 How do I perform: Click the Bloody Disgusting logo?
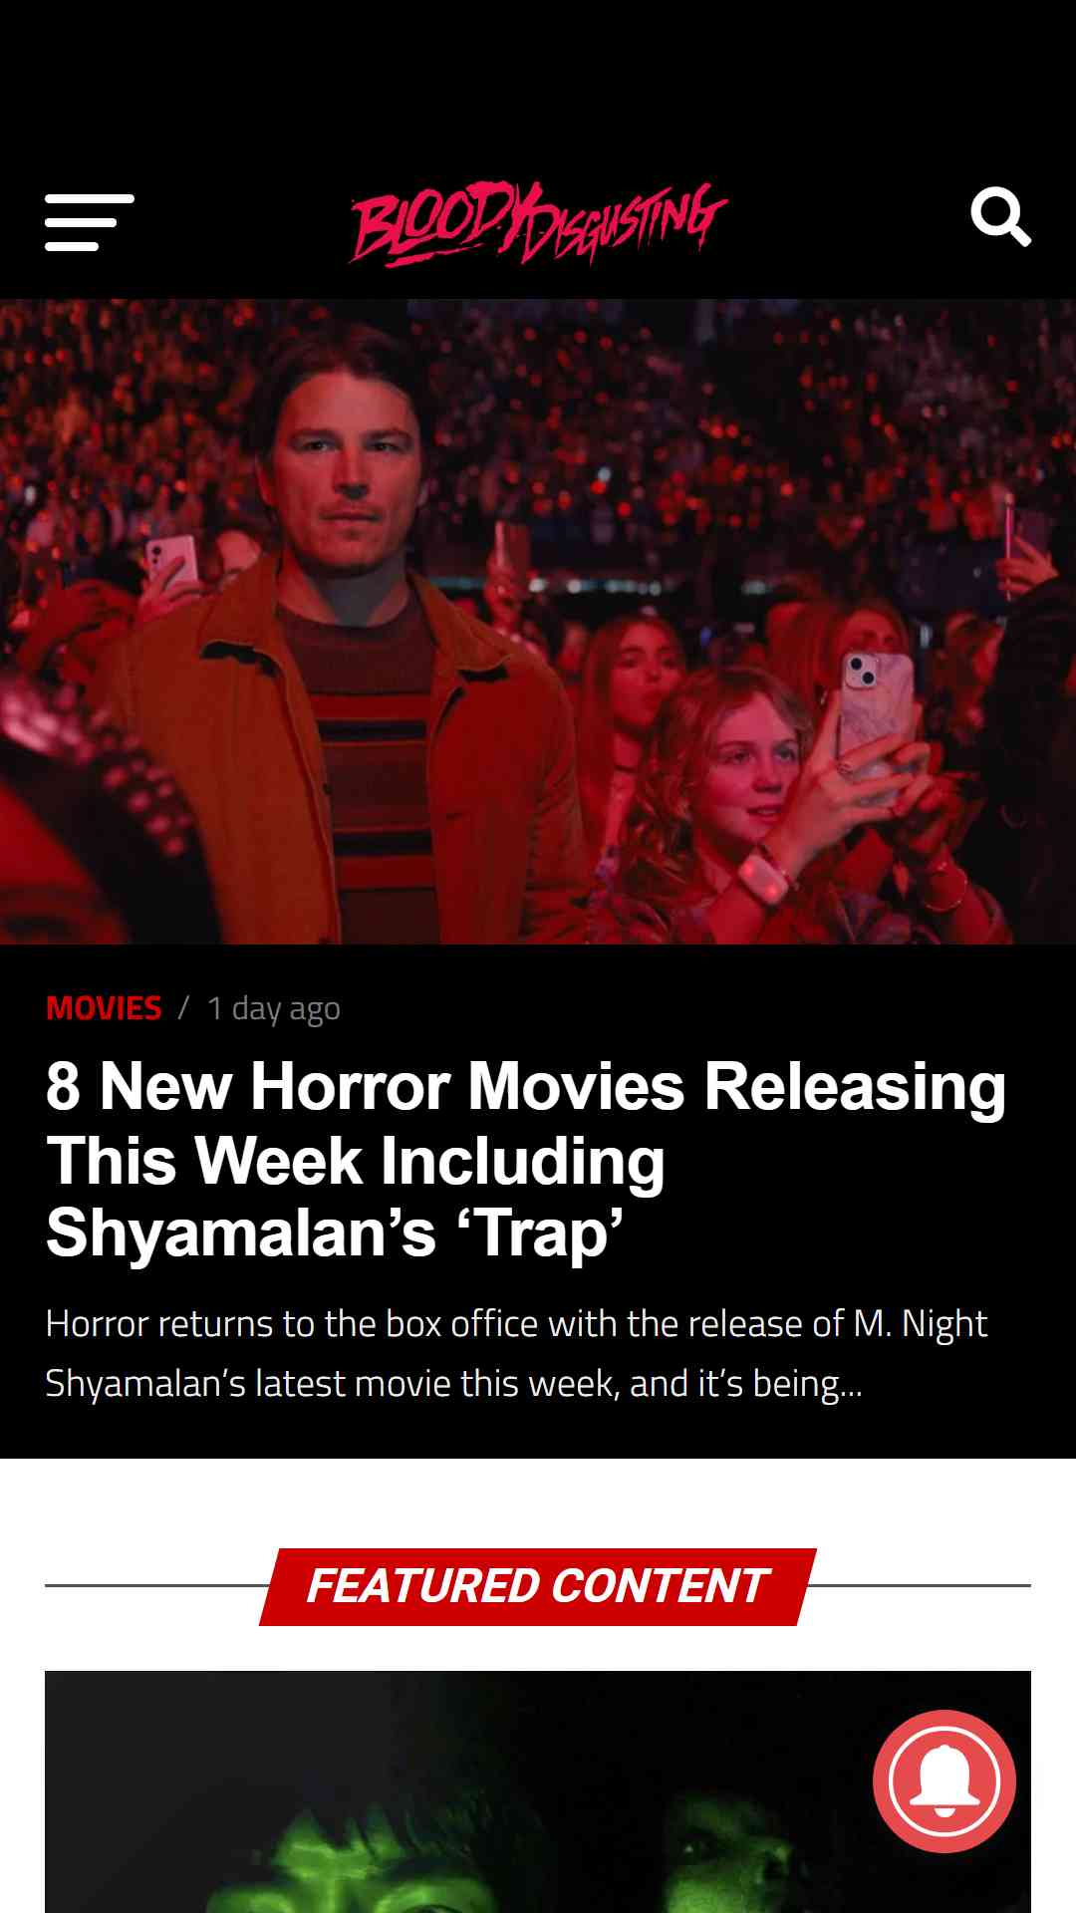click(538, 222)
